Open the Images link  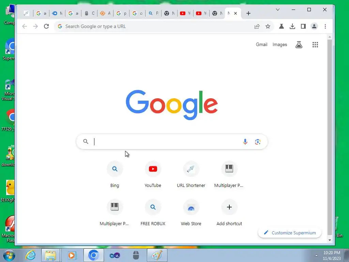(280, 45)
